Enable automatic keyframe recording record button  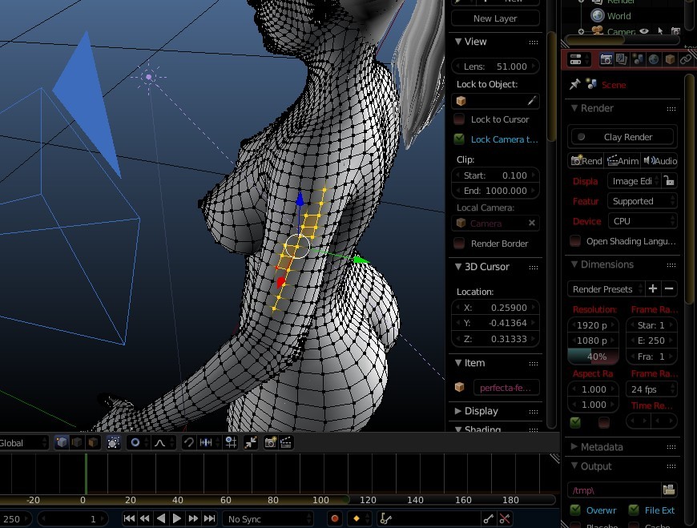pyautogui.click(x=335, y=518)
